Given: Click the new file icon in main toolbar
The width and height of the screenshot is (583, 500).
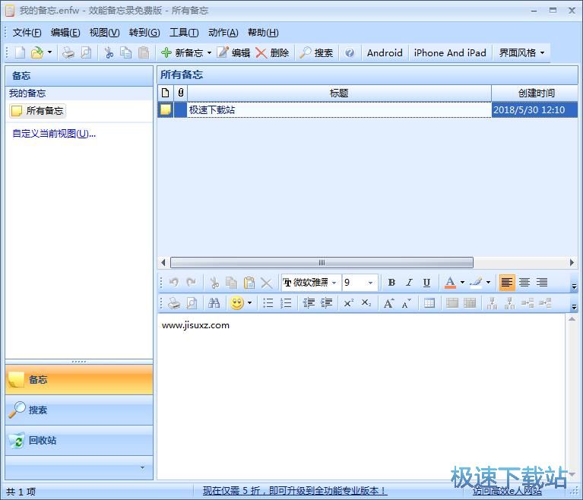Looking at the screenshot, I should click(20, 52).
